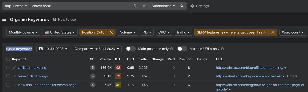Check the 'how can i be on the first search page' checkbox

pos(8,85)
